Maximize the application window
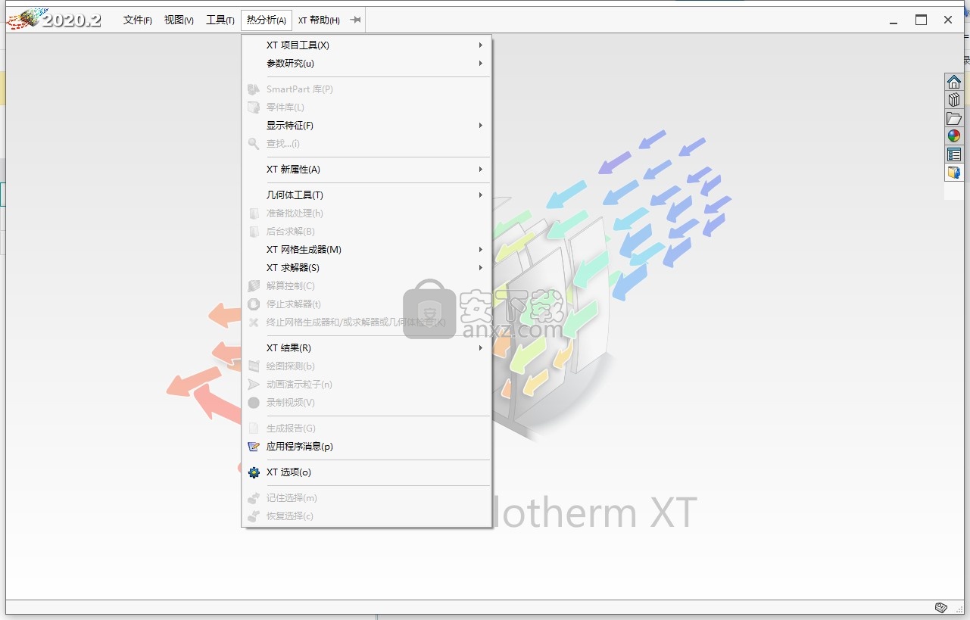 click(921, 20)
